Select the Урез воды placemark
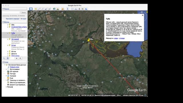Viewport: 183px width, 103px height. point(15,56)
